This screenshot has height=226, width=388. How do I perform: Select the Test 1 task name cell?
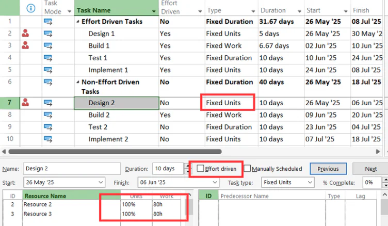pos(116,58)
